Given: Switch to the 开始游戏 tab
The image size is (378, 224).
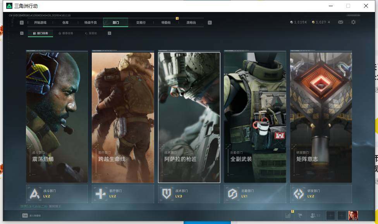Looking at the screenshot, I should (40, 22).
